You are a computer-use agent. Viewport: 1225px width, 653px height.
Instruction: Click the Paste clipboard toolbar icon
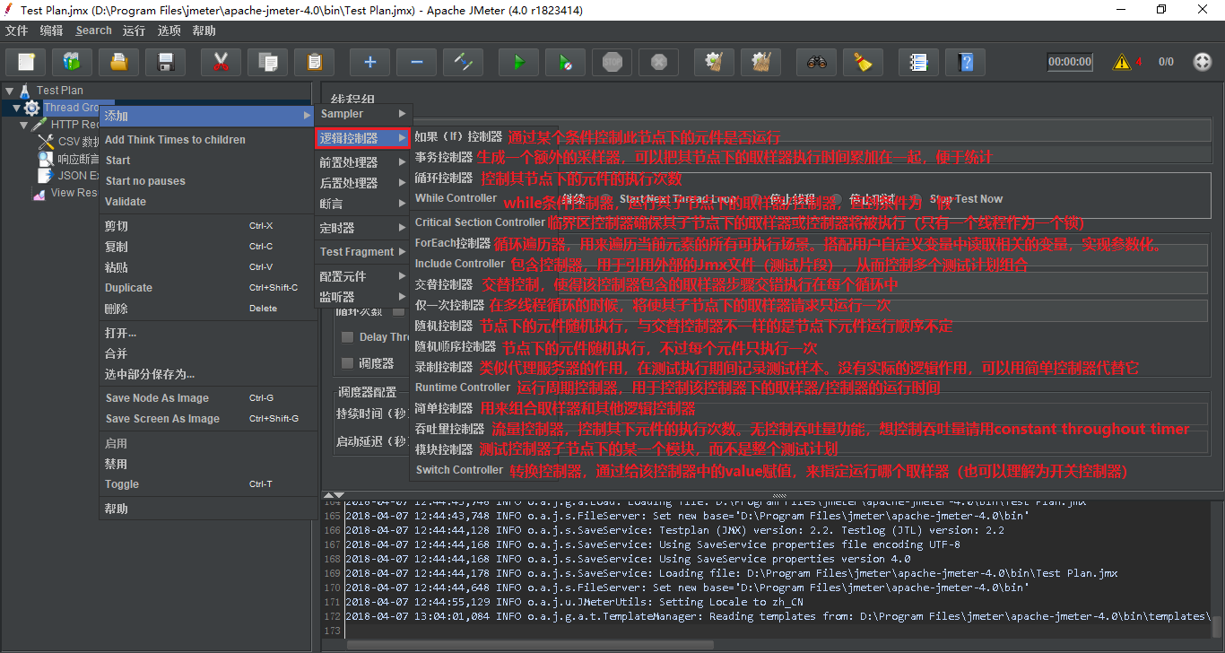click(314, 62)
